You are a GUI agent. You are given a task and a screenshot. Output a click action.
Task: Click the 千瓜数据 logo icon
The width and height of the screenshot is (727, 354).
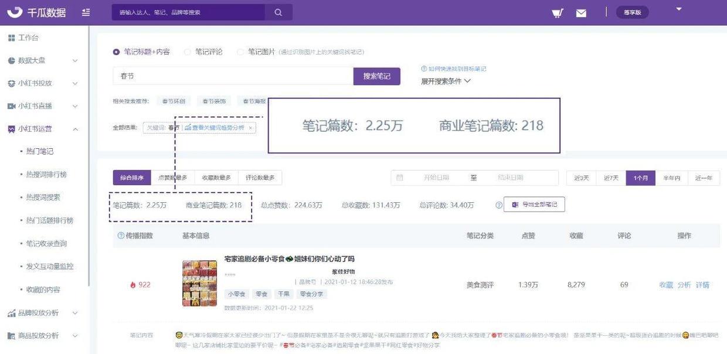click(x=15, y=12)
